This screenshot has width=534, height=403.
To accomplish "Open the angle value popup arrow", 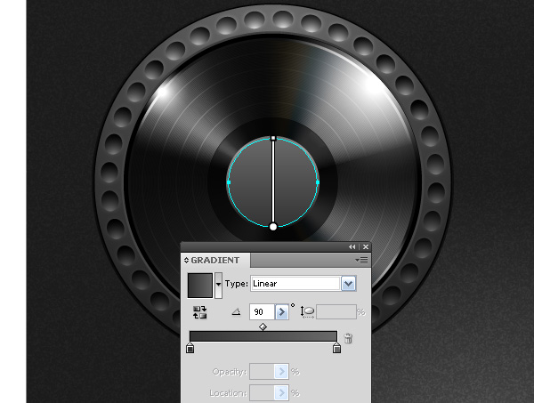I will (x=281, y=311).
